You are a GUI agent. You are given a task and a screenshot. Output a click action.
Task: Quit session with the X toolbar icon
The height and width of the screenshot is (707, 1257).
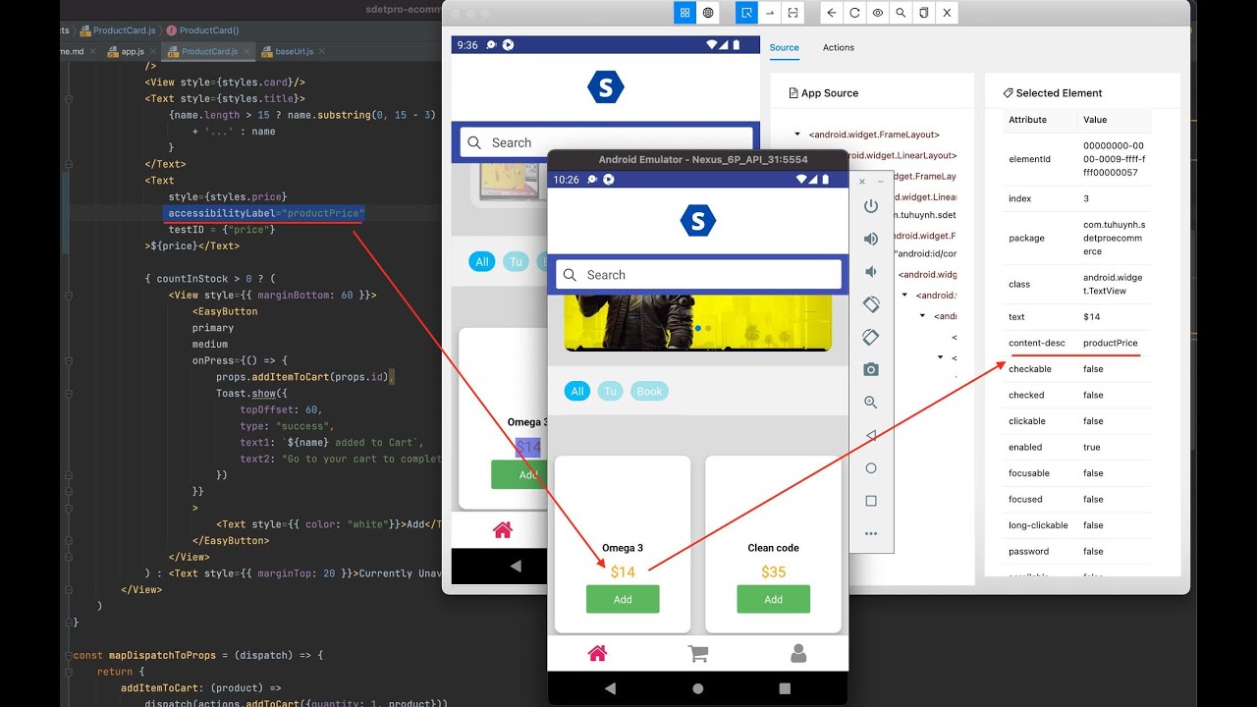pos(947,13)
